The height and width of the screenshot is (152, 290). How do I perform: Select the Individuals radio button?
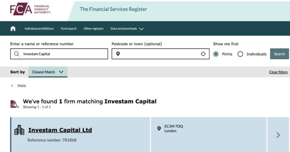240,54
